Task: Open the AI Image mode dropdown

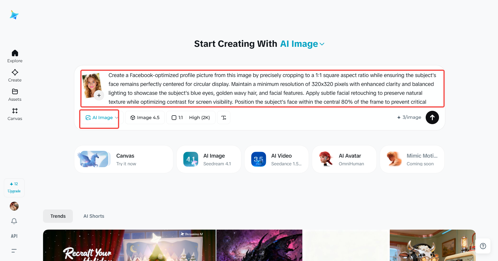Action: pos(102,118)
